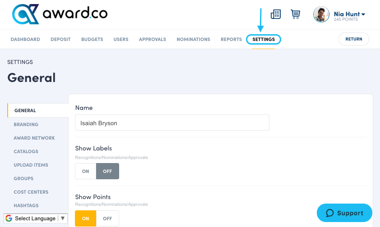The width and height of the screenshot is (380, 227).
Task: Open the Support chat button
Action: [x=344, y=213]
